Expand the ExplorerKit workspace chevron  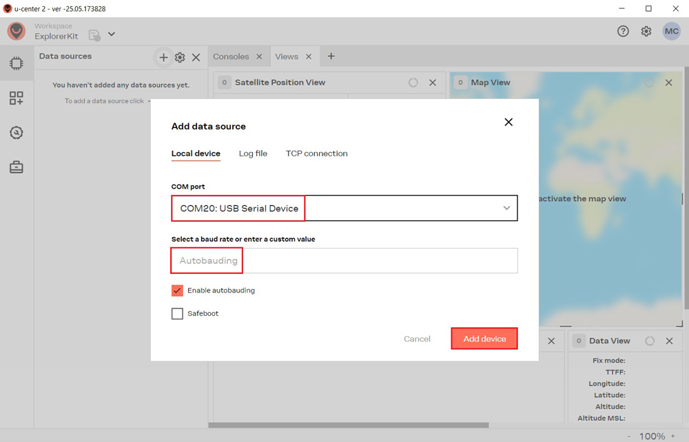tap(112, 34)
